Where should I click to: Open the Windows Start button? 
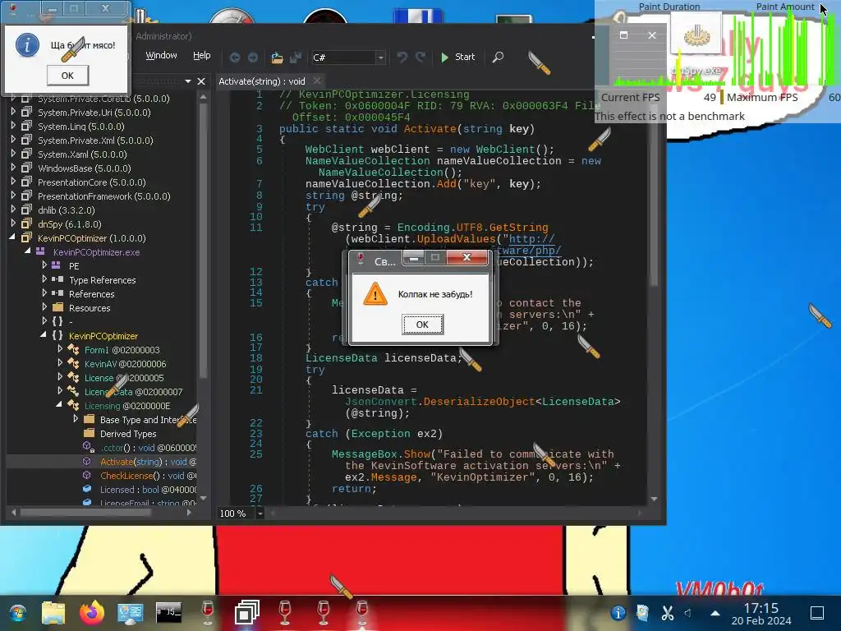click(x=17, y=613)
